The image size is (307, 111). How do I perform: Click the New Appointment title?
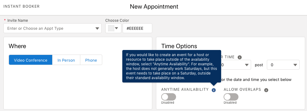point(154,7)
